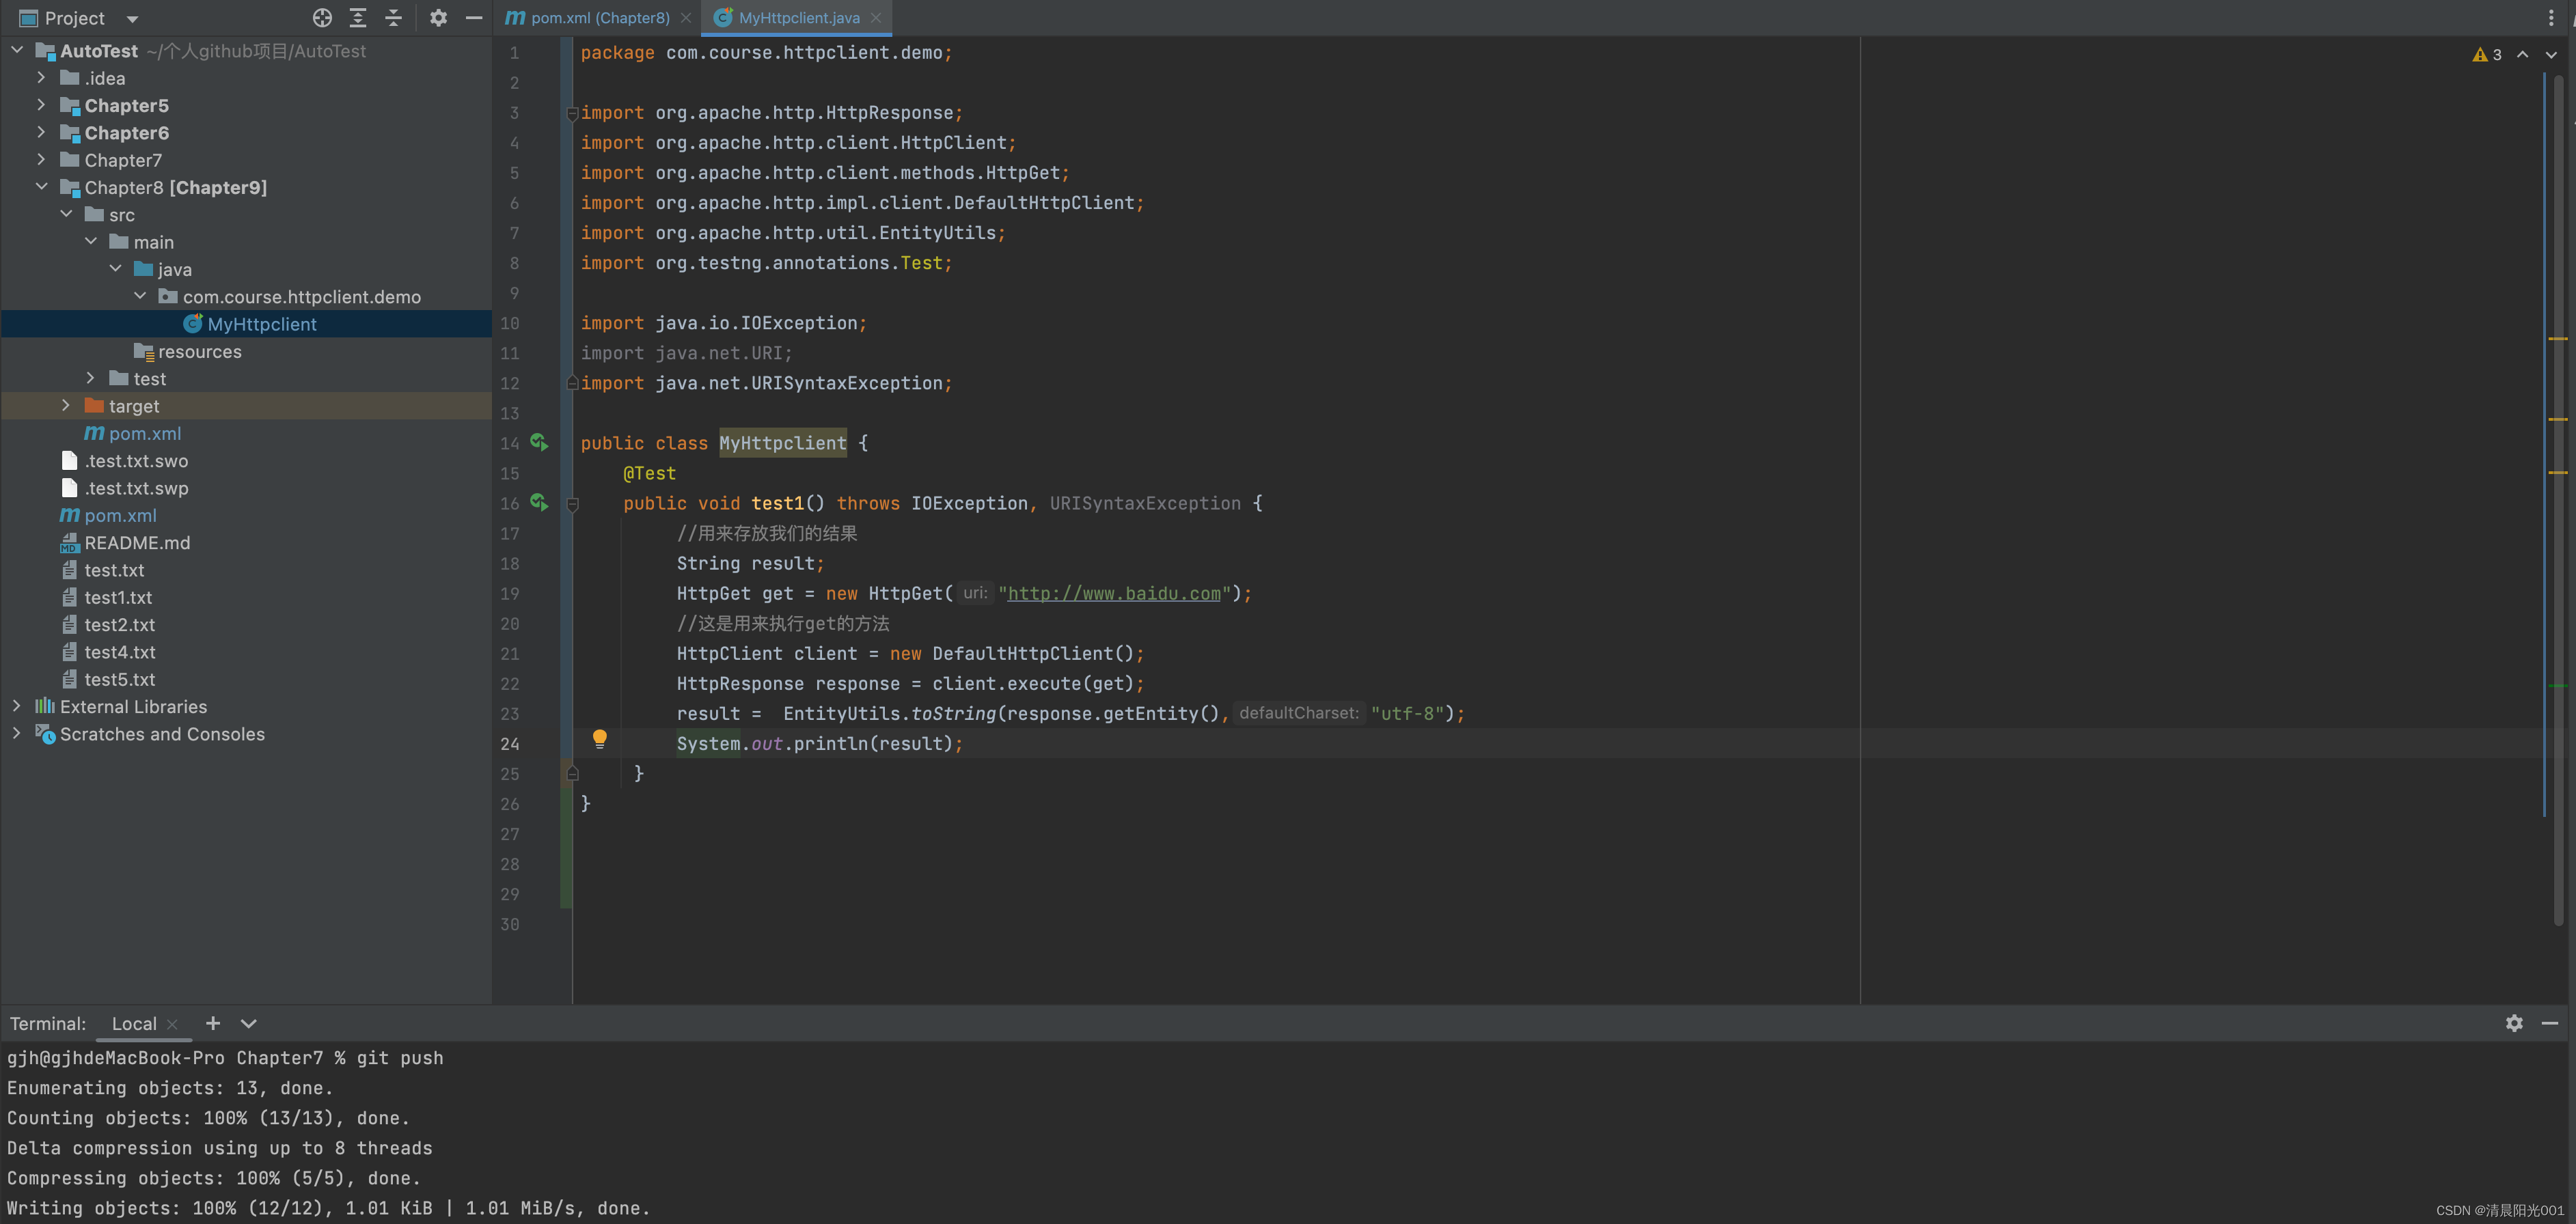Click the http://www.baidu.com link in code
This screenshot has width=2576, height=1224.
click(x=1114, y=593)
